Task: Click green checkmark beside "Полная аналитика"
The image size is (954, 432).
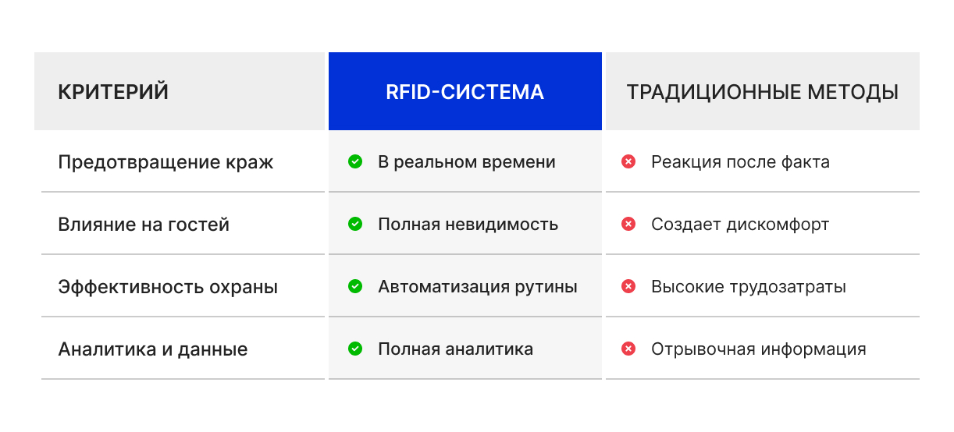Action: click(x=355, y=349)
